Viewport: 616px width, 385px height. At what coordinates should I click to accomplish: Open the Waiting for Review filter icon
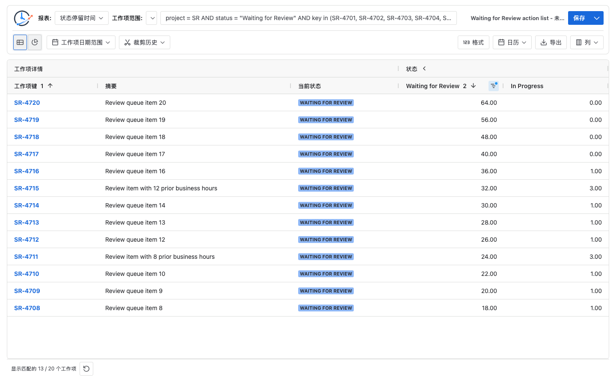(x=494, y=86)
